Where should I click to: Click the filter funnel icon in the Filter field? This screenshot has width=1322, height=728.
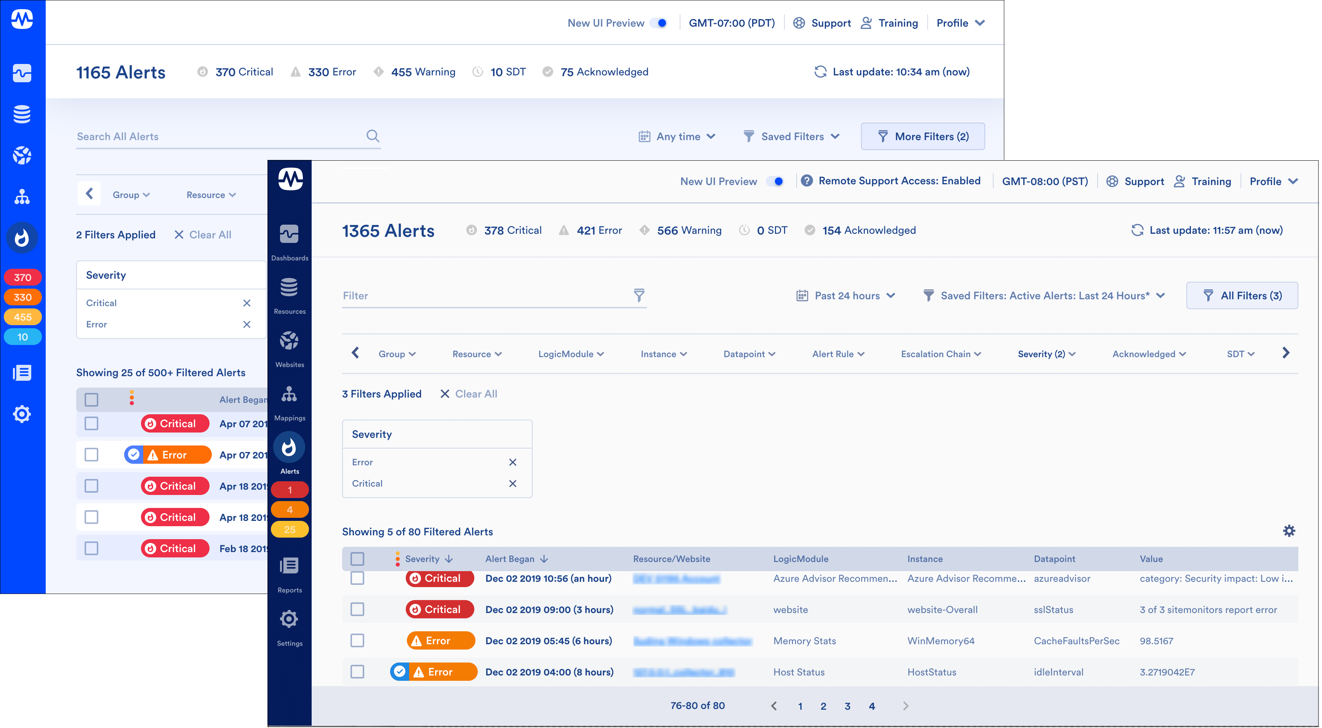[x=639, y=295]
